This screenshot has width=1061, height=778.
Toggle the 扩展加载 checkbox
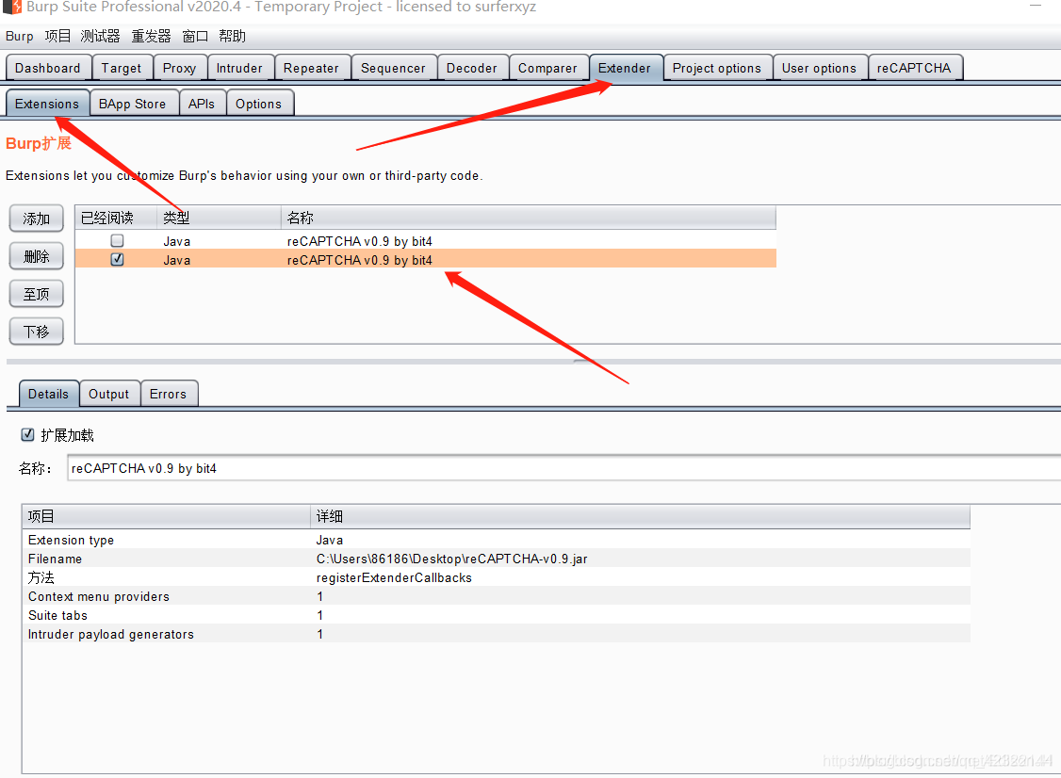[x=27, y=434]
